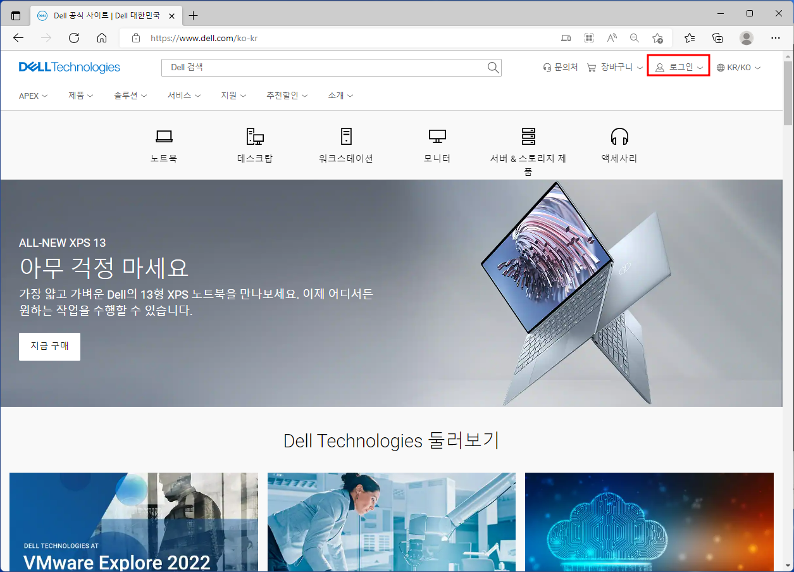Open the zoom control icon
This screenshot has width=794, height=572.
tap(635, 38)
